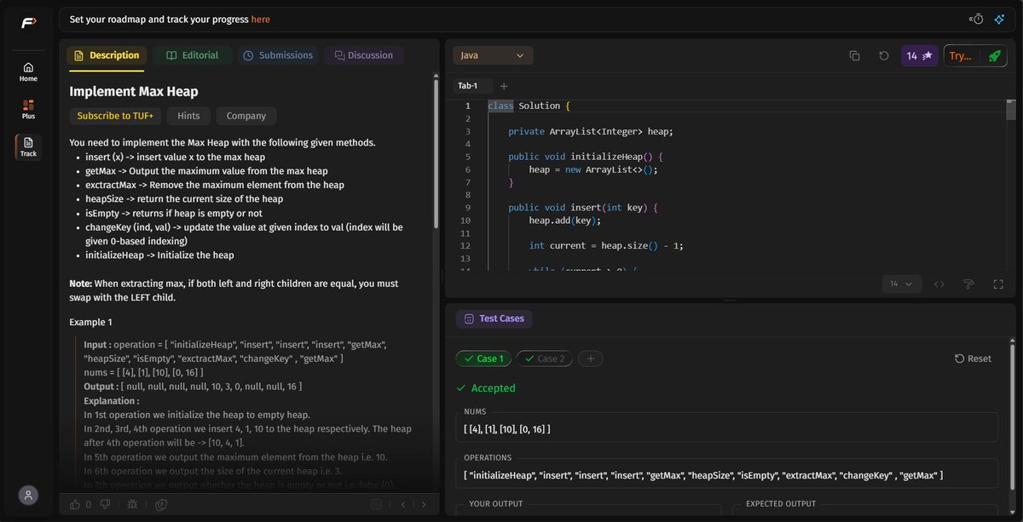The image size is (1023, 522).
Task: Open the Plus section in the sidebar
Action: pyautogui.click(x=28, y=109)
